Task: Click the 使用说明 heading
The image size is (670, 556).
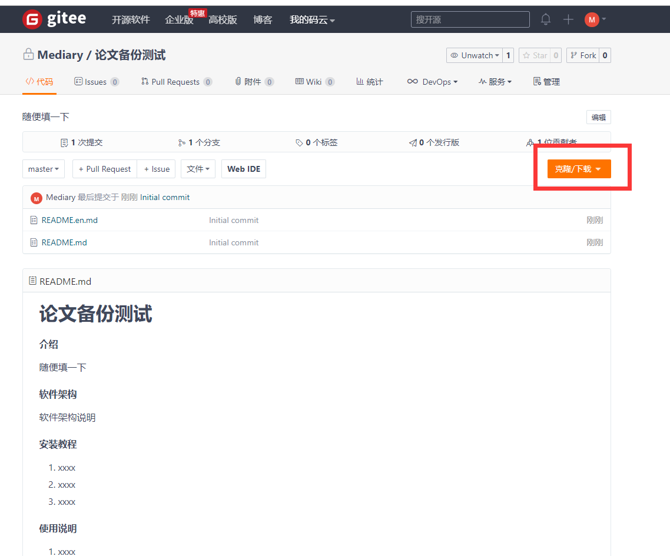Action: [58, 528]
